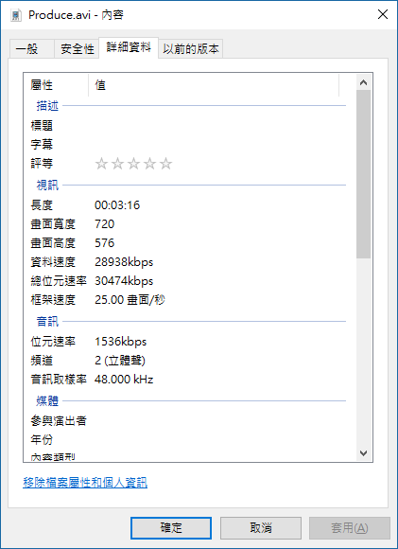Select the 資料速度 value 28938kbps

[124, 262]
